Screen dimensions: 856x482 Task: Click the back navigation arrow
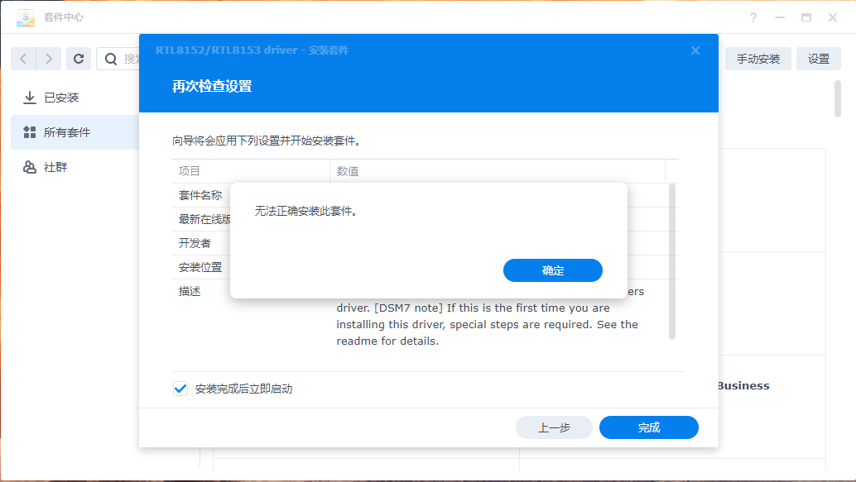tap(23, 59)
